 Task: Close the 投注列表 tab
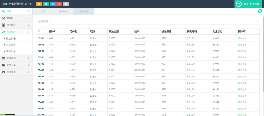71,11
